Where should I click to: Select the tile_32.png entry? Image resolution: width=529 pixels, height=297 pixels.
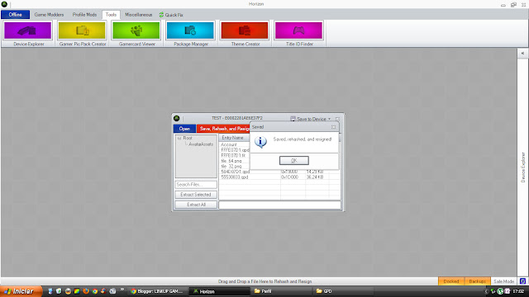(235, 167)
